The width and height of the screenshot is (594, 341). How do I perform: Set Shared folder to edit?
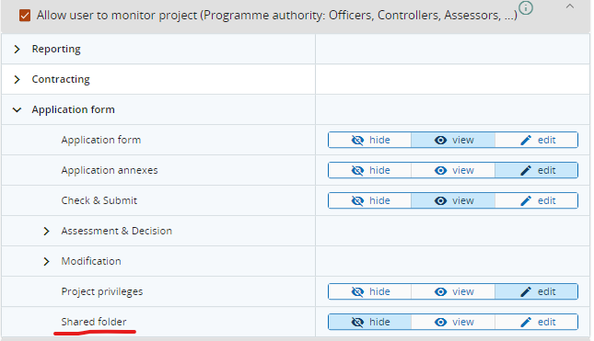coord(536,322)
